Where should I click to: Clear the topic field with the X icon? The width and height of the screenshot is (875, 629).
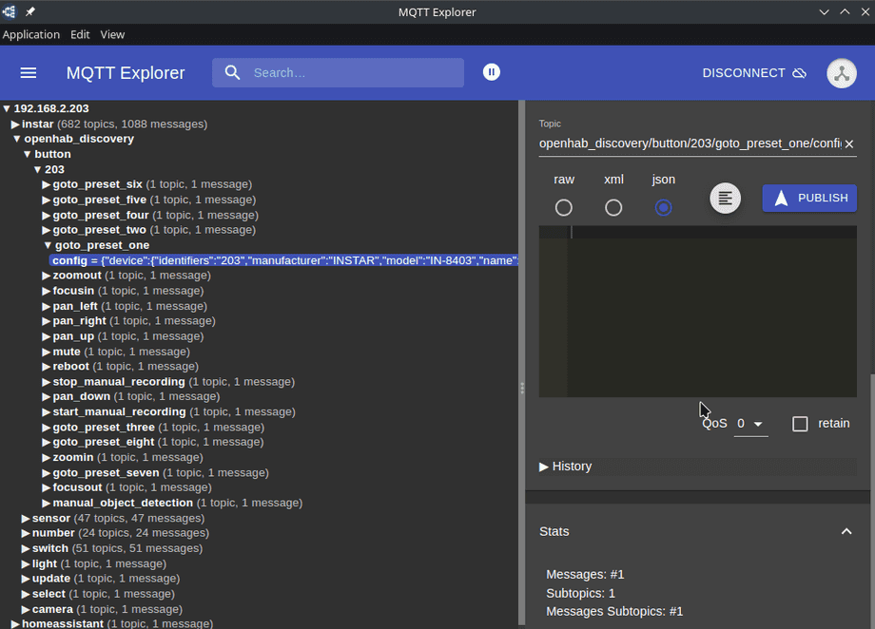pos(849,143)
